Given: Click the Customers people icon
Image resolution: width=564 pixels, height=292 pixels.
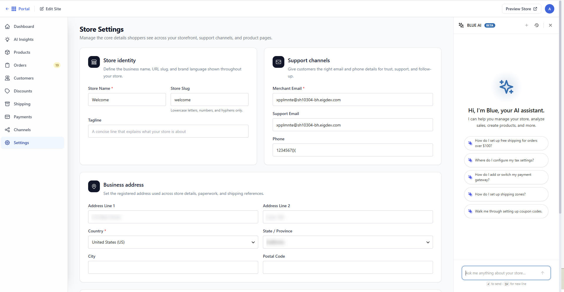Looking at the screenshot, I should coord(8,78).
